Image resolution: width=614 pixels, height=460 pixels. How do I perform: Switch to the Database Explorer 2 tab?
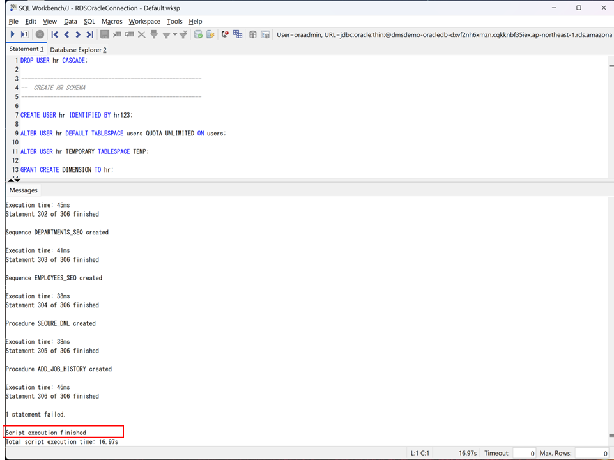coord(78,50)
